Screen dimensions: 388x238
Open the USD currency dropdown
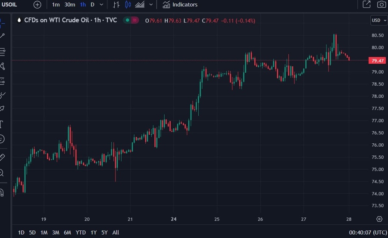(x=379, y=20)
